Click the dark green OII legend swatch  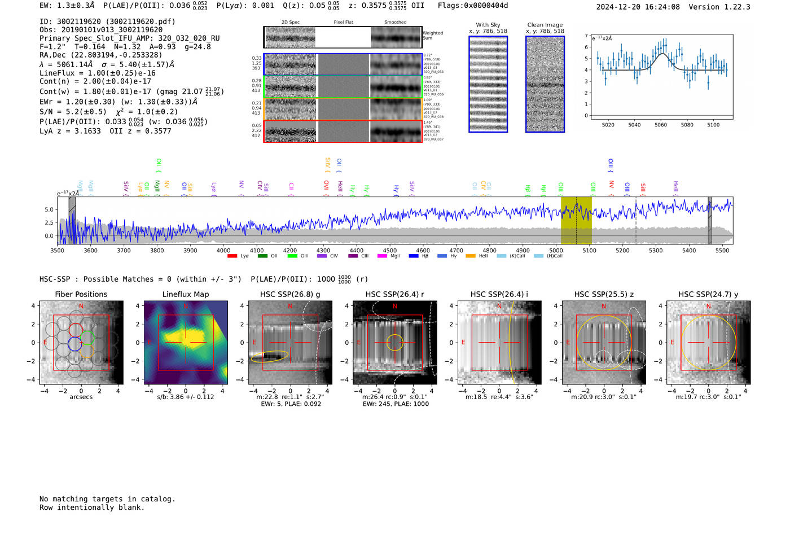tap(262, 256)
